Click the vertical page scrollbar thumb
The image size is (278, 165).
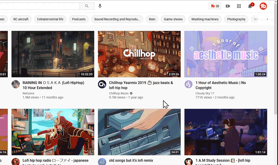pos(276,58)
